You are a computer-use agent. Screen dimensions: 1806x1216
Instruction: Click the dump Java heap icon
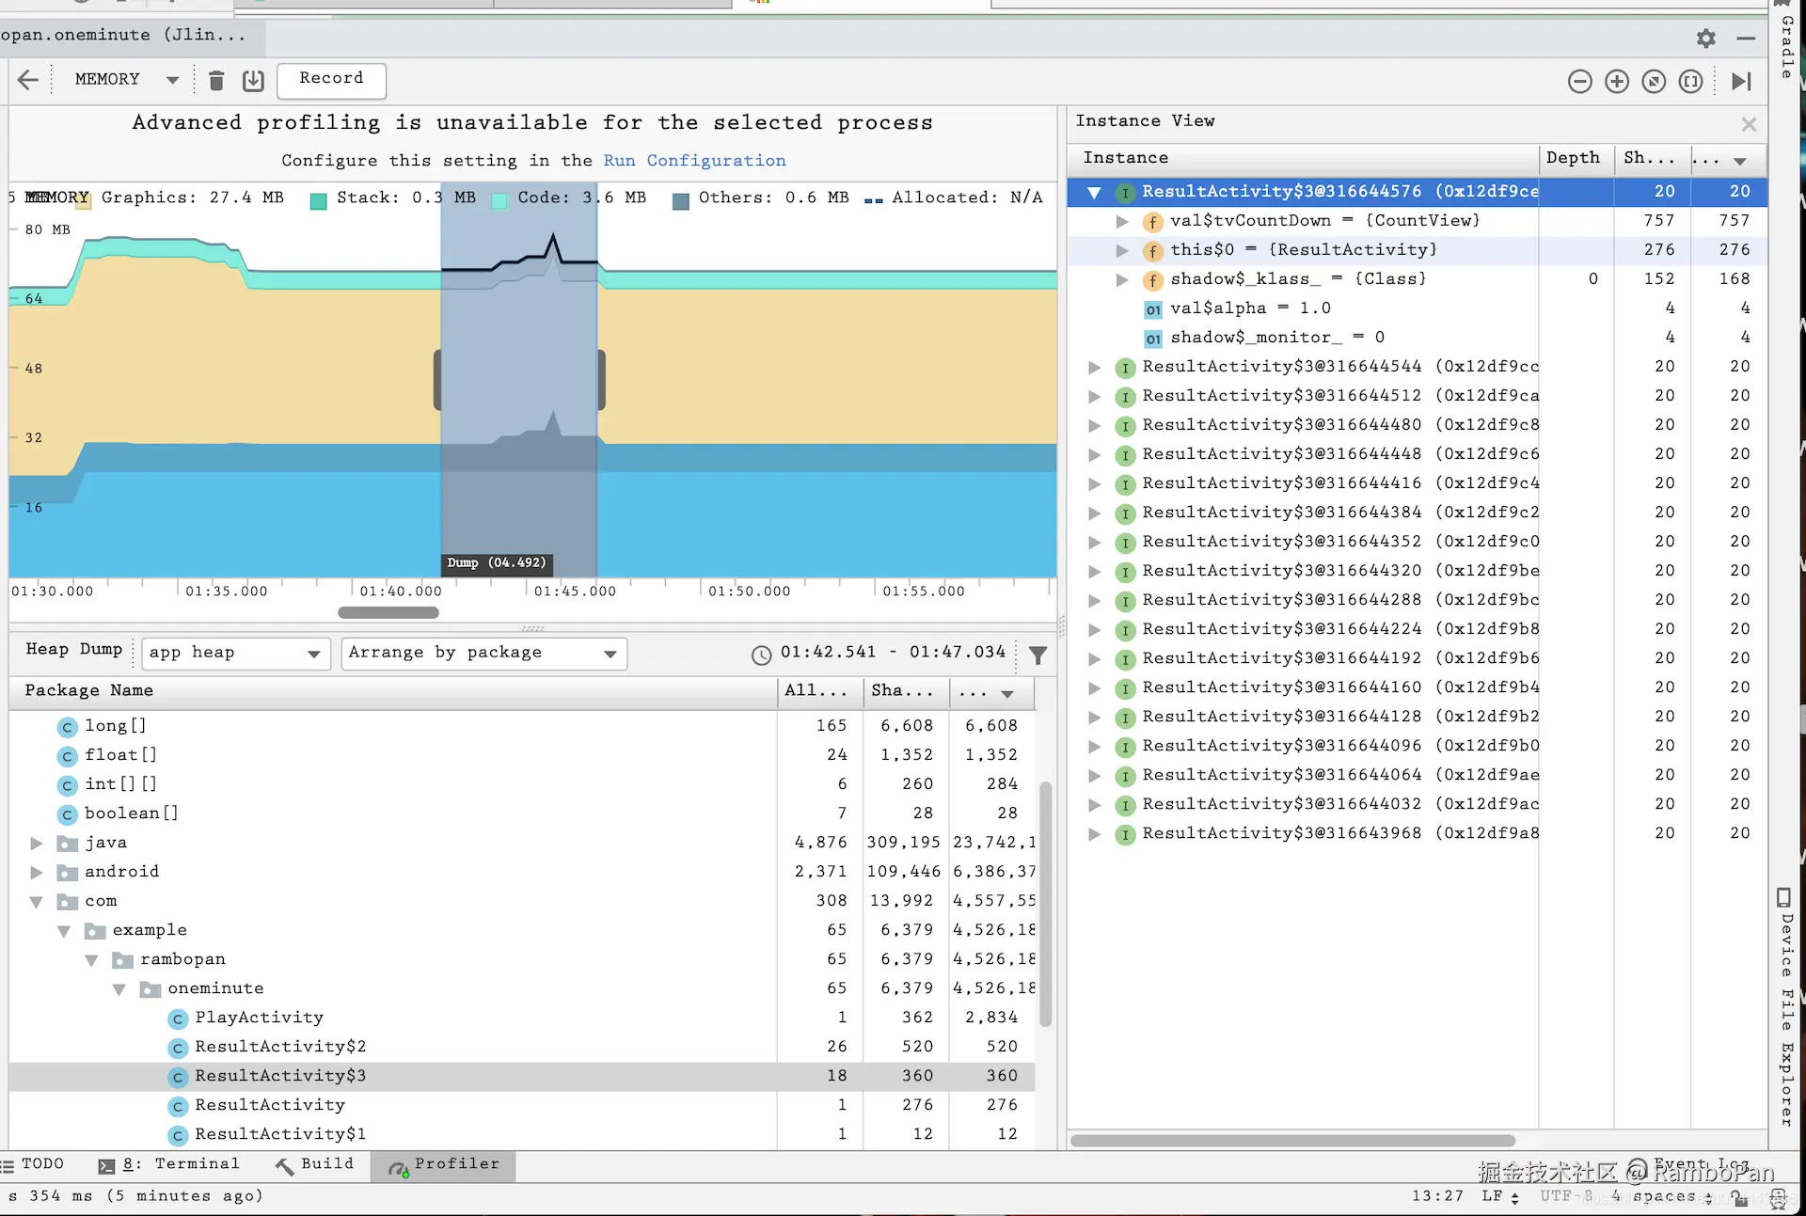(x=253, y=81)
